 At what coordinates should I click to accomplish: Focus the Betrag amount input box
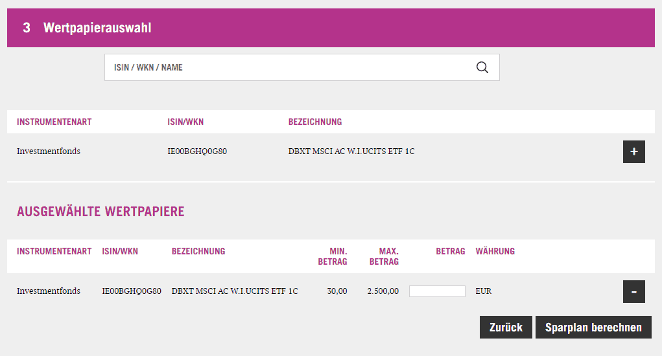[x=437, y=291]
